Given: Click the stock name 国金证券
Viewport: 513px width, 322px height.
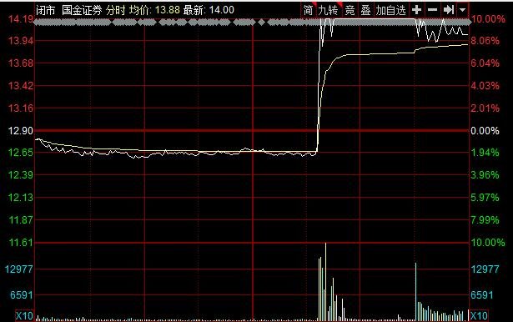Looking at the screenshot, I should [82, 10].
